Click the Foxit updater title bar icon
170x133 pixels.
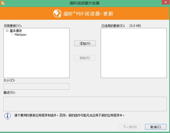[x=2, y=3]
